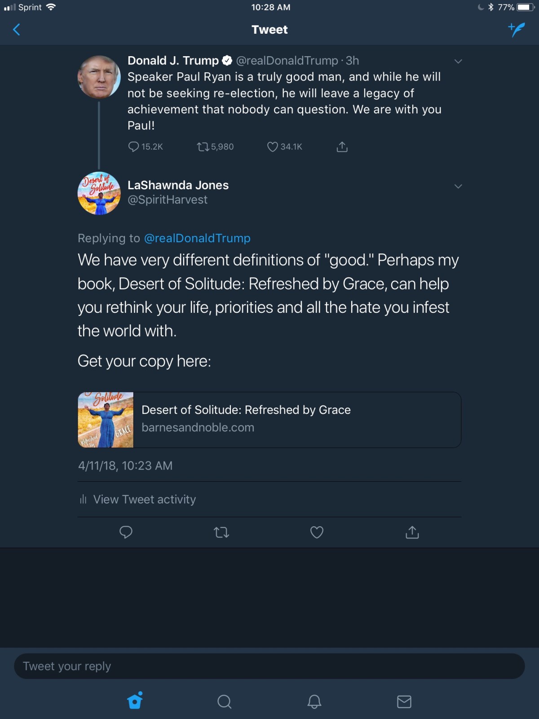This screenshot has height=719, width=539.
Task: Open the Messages envelope tab
Action: pyautogui.click(x=404, y=701)
